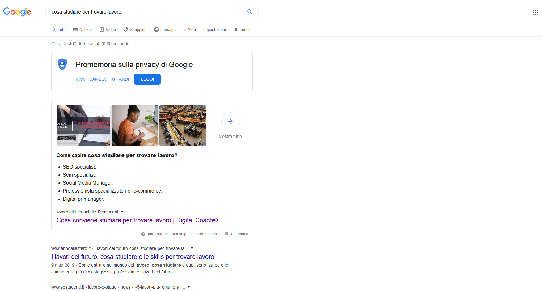The height and width of the screenshot is (291, 542).
Task: Click RICORDAMELO PIÙ TARDI link
Action: click(102, 79)
